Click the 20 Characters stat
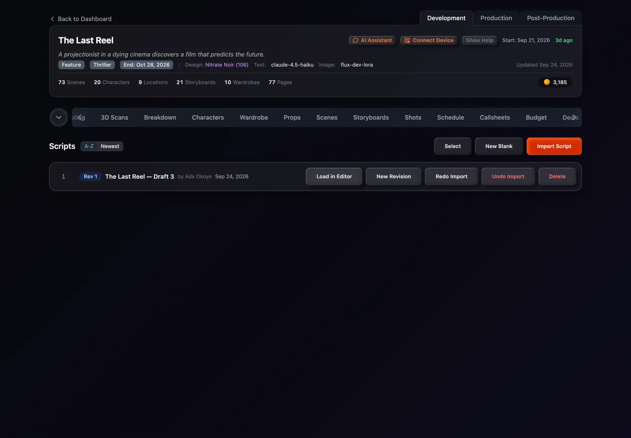Screen dimensions: 631x438 point(112,82)
